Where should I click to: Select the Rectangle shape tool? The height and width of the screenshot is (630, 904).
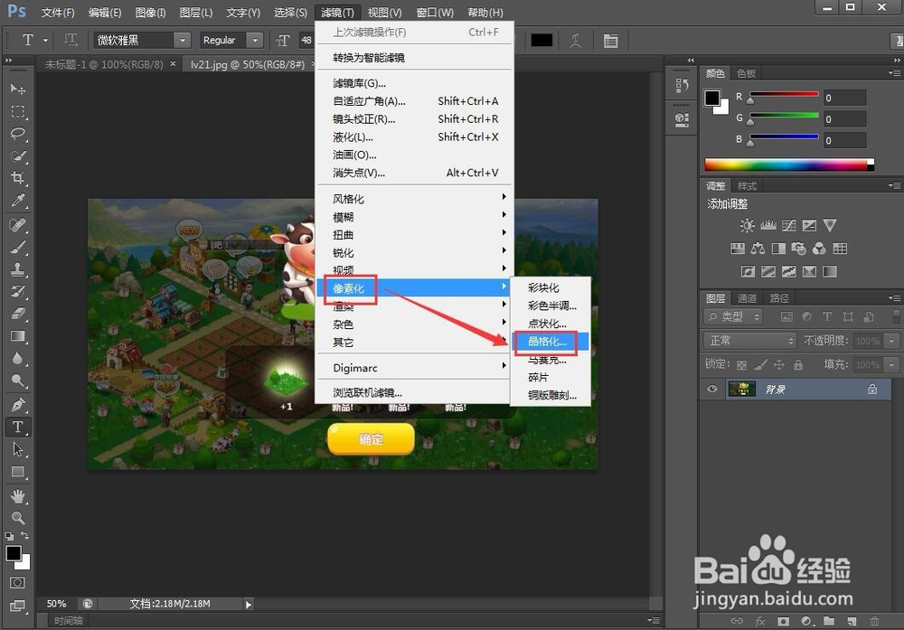coord(18,472)
